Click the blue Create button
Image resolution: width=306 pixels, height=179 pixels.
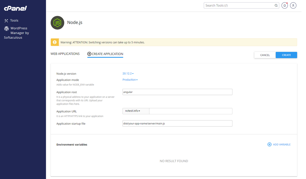pyautogui.click(x=286, y=55)
